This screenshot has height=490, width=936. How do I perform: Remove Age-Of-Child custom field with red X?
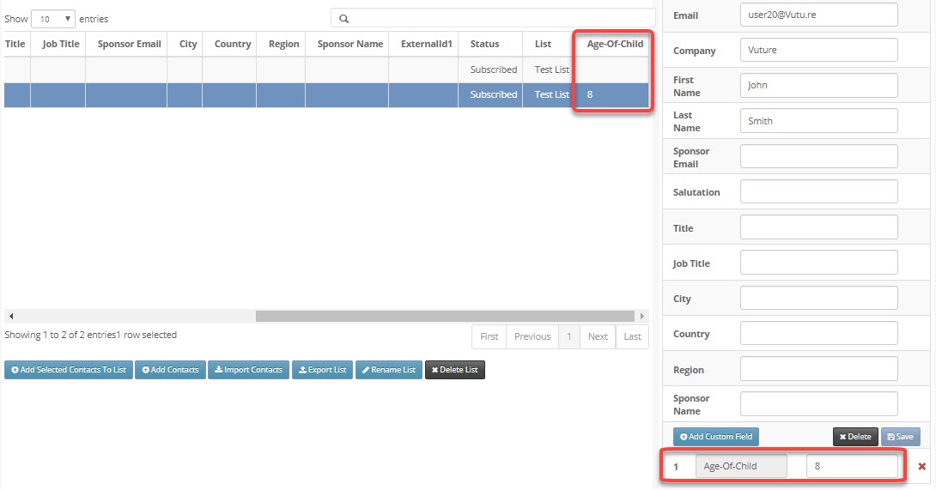click(921, 466)
